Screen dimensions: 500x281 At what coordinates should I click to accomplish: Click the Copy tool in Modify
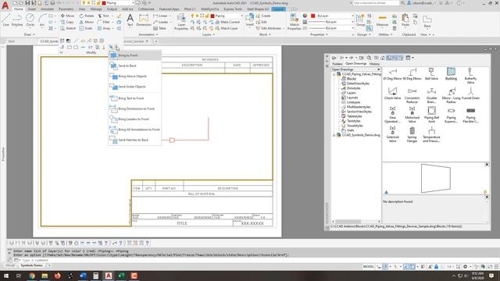(x=67, y=22)
